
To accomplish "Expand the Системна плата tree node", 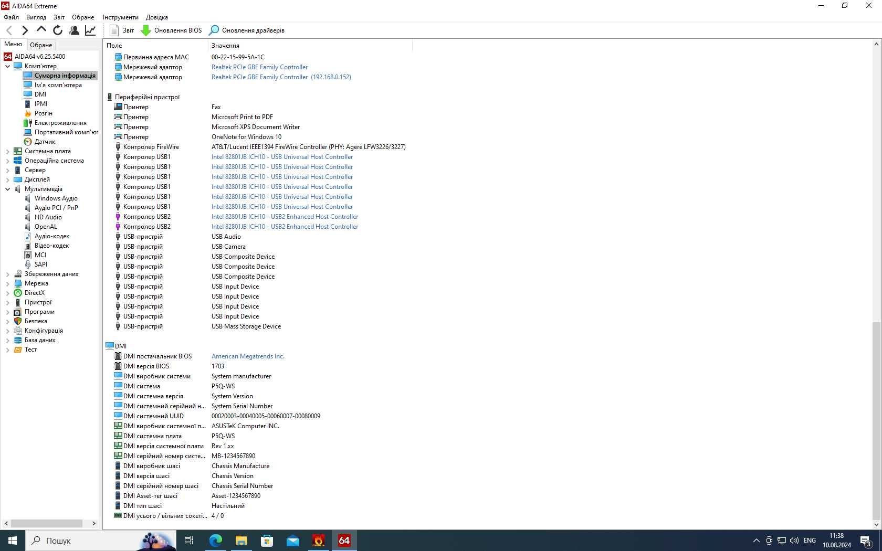I will [x=7, y=151].
